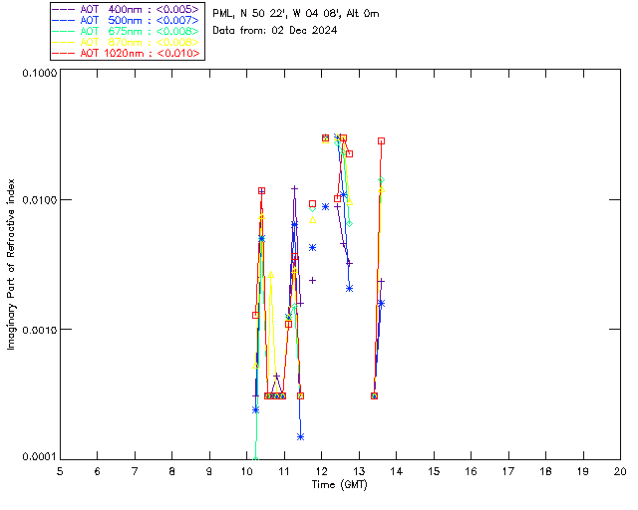Click the x-axis tick label 9
The image size is (638, 510).
(x=209, y=471)
